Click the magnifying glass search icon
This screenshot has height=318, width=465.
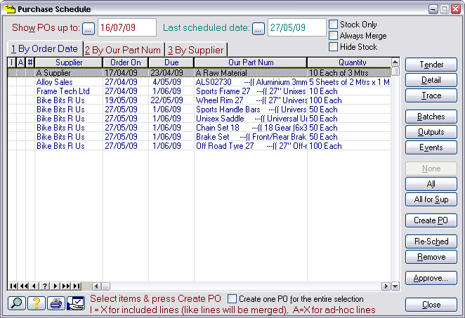pos(15,304)
